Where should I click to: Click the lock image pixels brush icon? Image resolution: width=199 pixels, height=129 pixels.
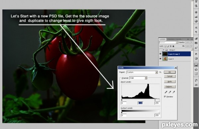click(168, 46)
